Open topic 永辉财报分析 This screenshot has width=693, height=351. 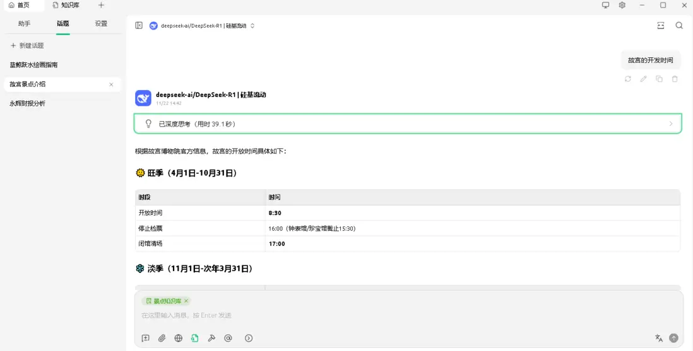click(x=62, y=104)
